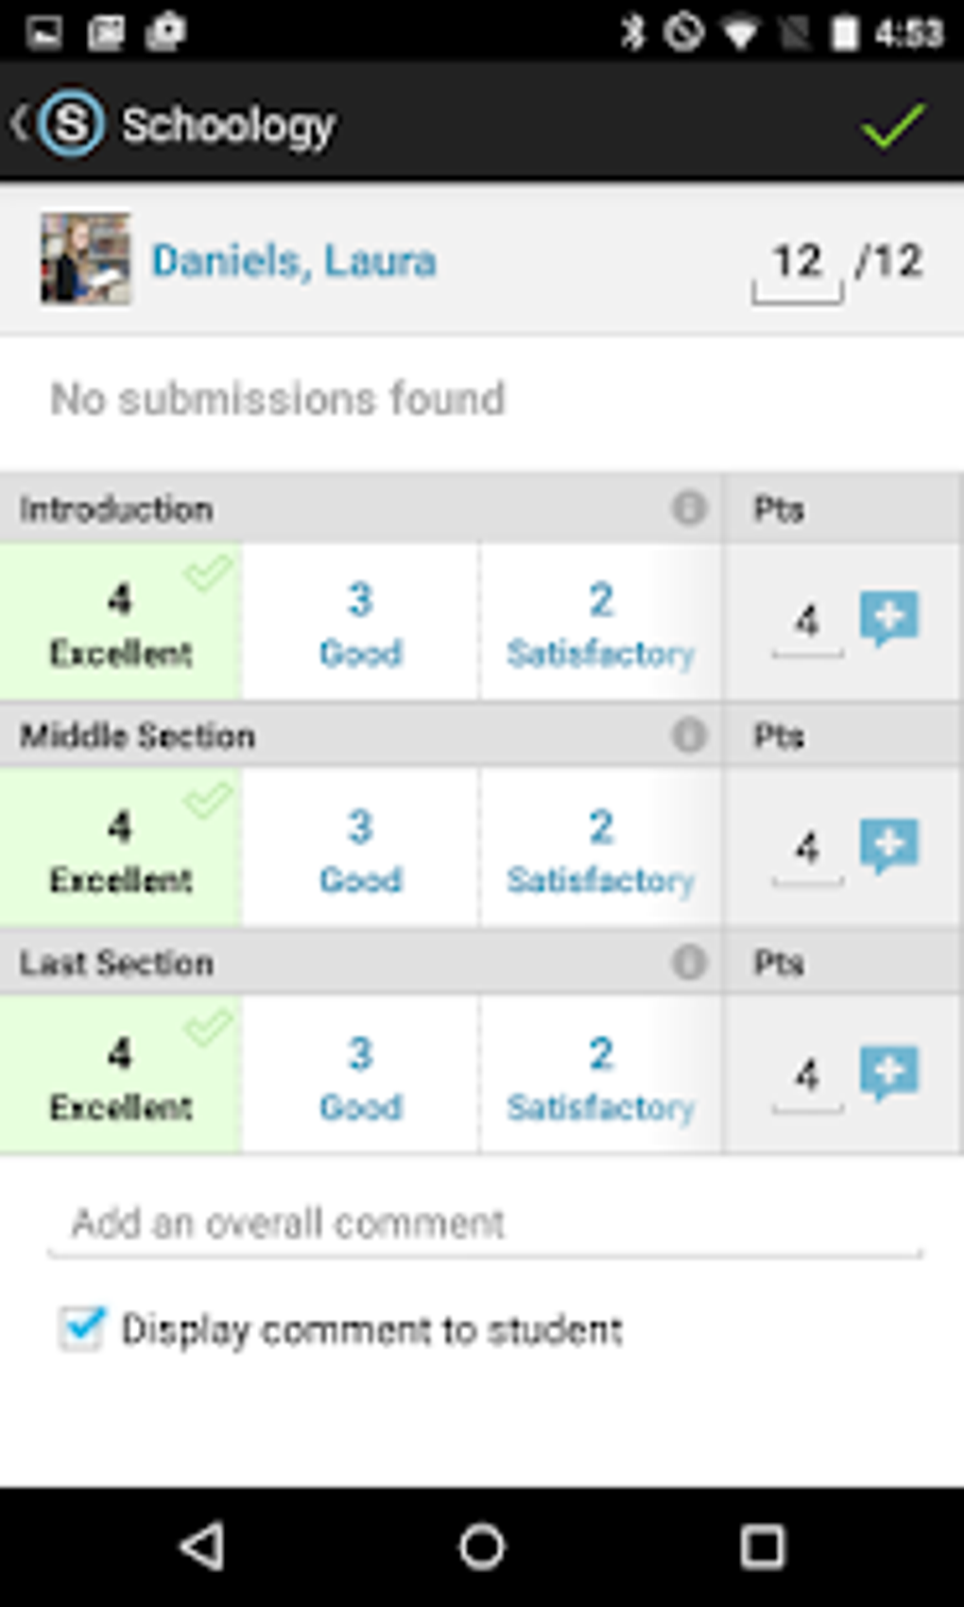Tap the green checkmark to save grading
Viewport: 964px width, 1607px height.
(892, 124)
